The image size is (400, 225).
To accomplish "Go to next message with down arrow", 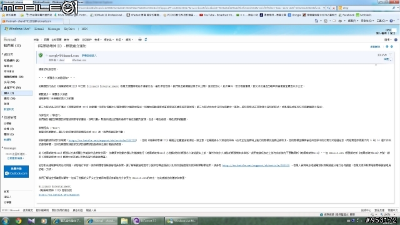I will coord(387,47).
